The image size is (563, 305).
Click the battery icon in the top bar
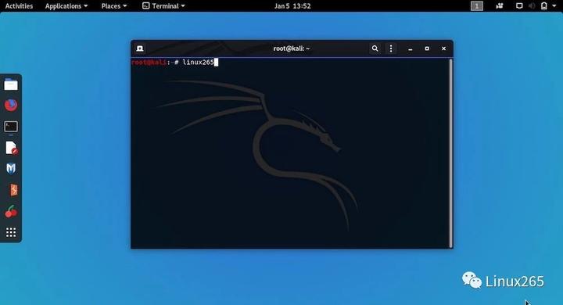pos(544,5)
